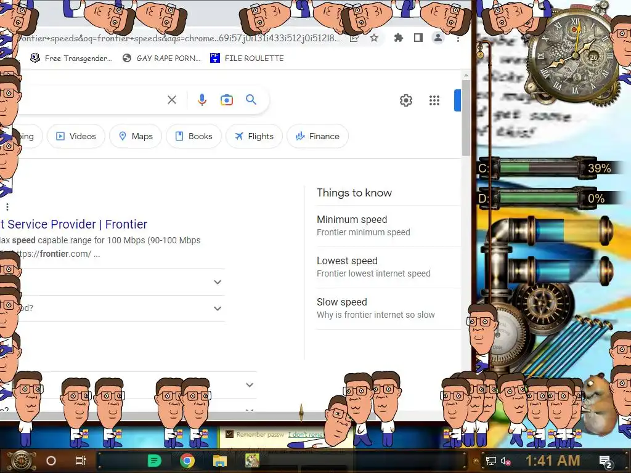The width and height of the screenshot is (631, 473).
Task: Select the Flights search filter
Action: click(x=254, y=136)
